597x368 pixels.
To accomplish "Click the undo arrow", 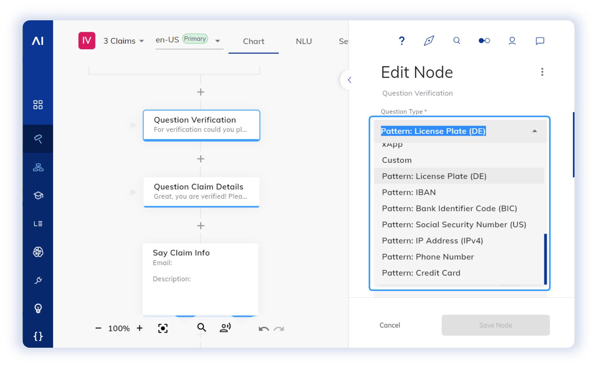I will tap(264, 329).
